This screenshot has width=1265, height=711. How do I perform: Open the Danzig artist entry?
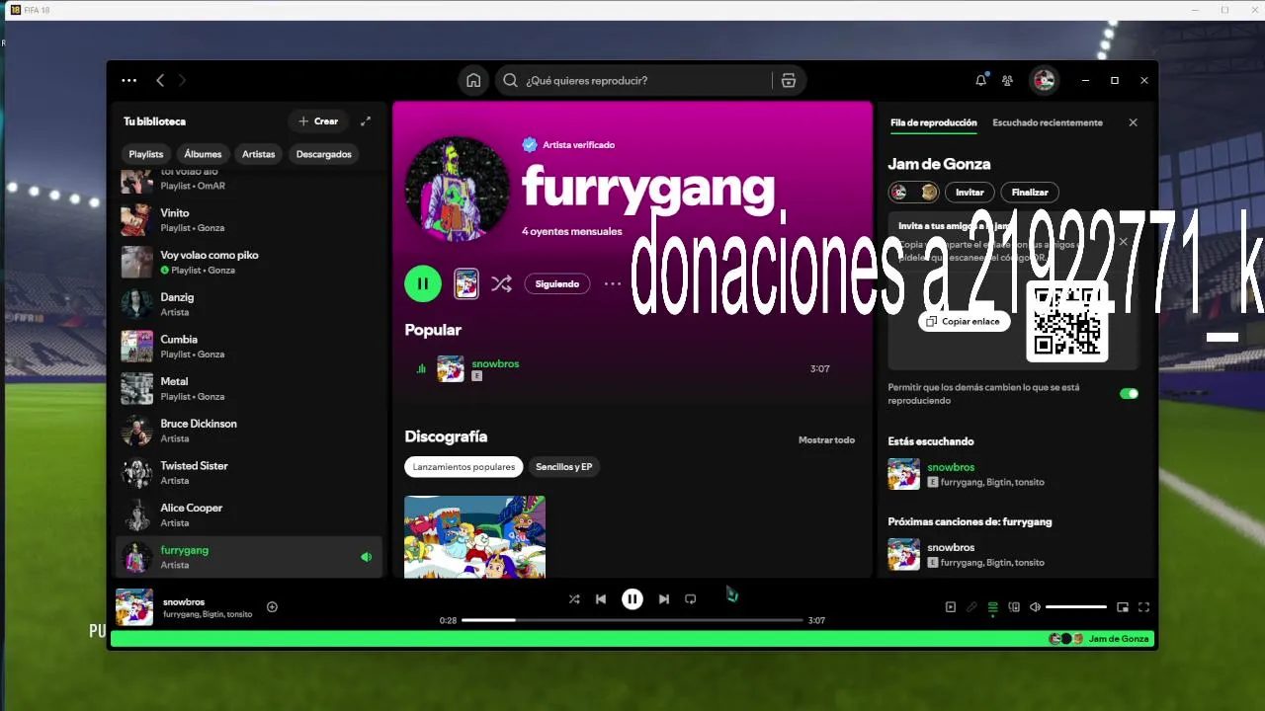[249, 304]
